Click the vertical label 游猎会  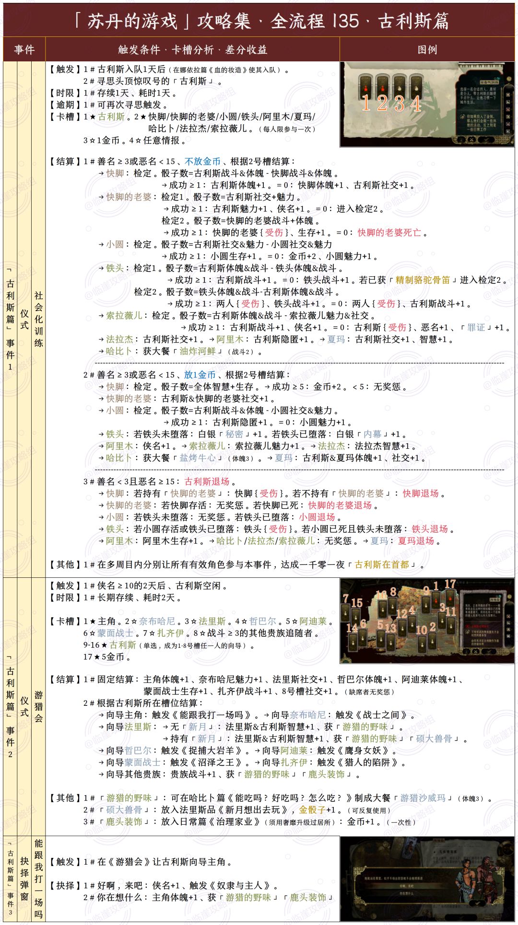[39, 706]
